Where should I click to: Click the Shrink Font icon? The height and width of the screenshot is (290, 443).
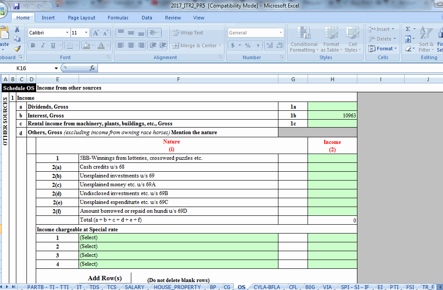click(x=105, y=33)
